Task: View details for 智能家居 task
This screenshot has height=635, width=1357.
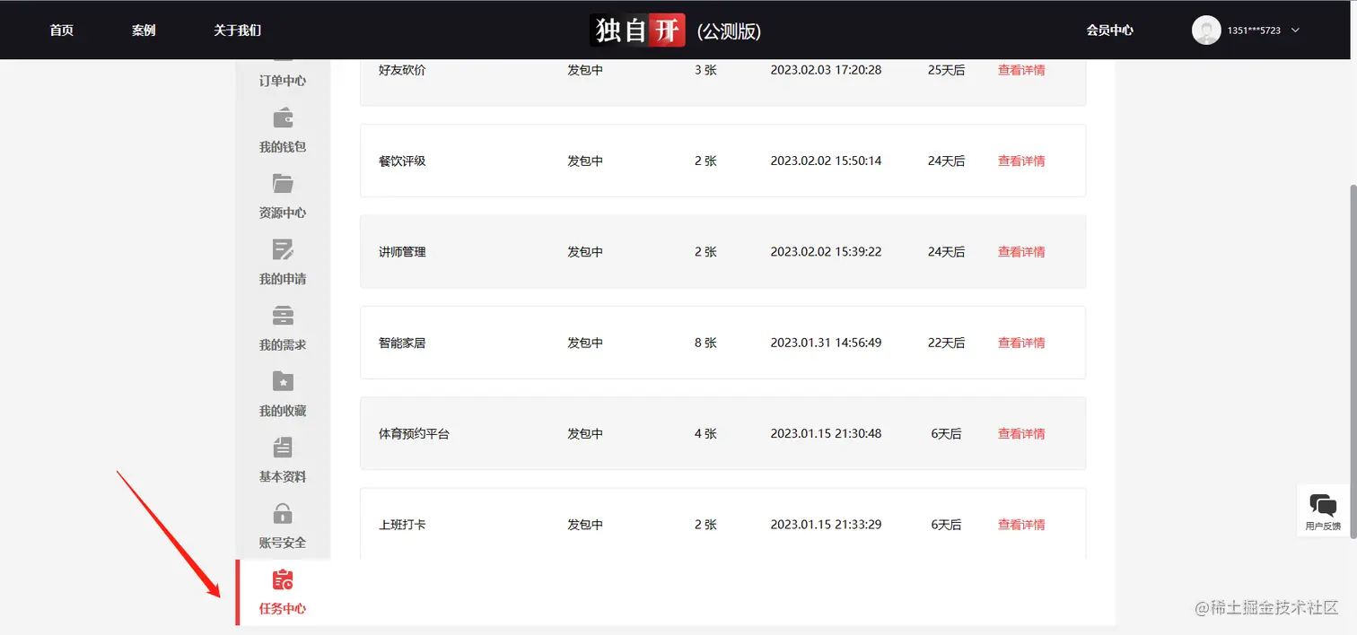Action: tap(1021, 343)
